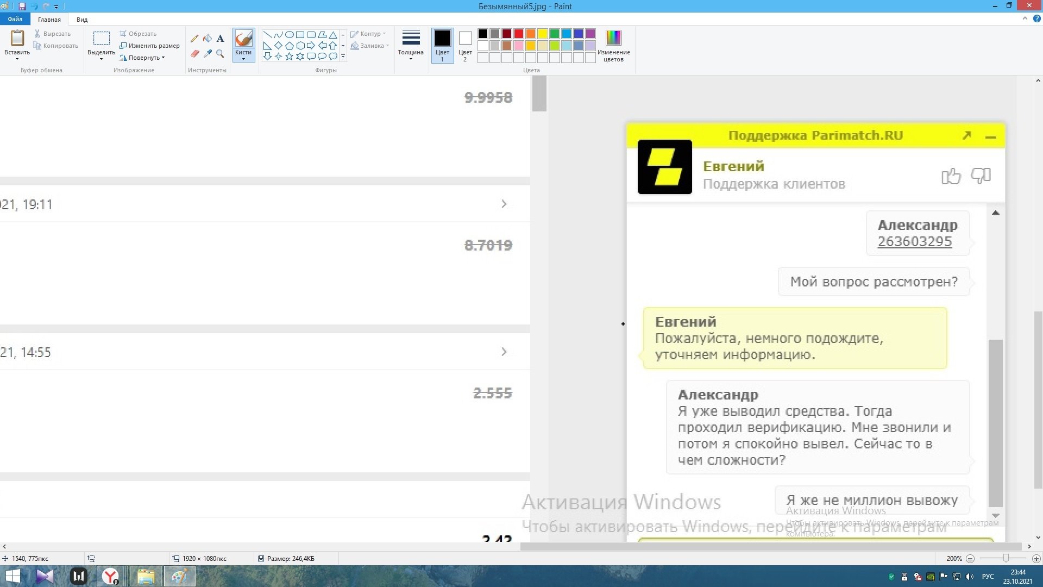Select the Text tool
Image resolution: width=1043 pixels, height=587 pixels.
(x=220, y=39)
